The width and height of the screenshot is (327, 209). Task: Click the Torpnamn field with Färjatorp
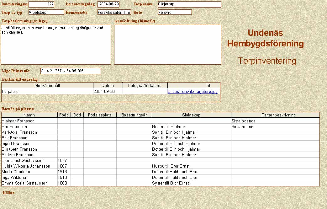click(x=189, y=4)
